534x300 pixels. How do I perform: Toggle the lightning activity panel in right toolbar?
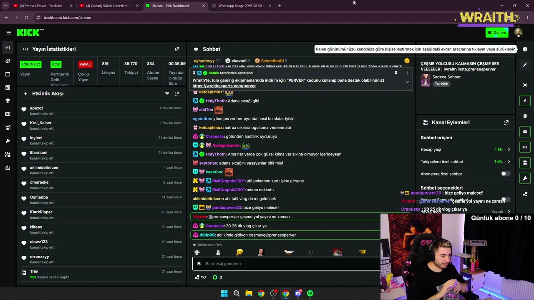pos(525,100)
